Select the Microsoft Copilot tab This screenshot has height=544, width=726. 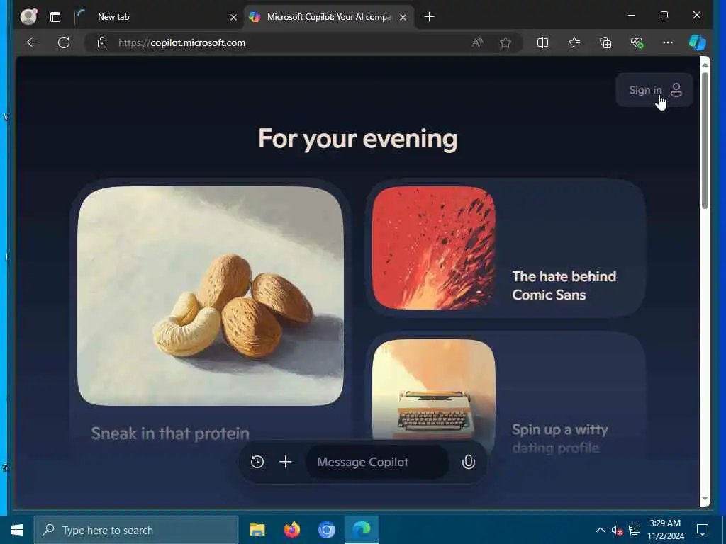(x=329, y=17)
